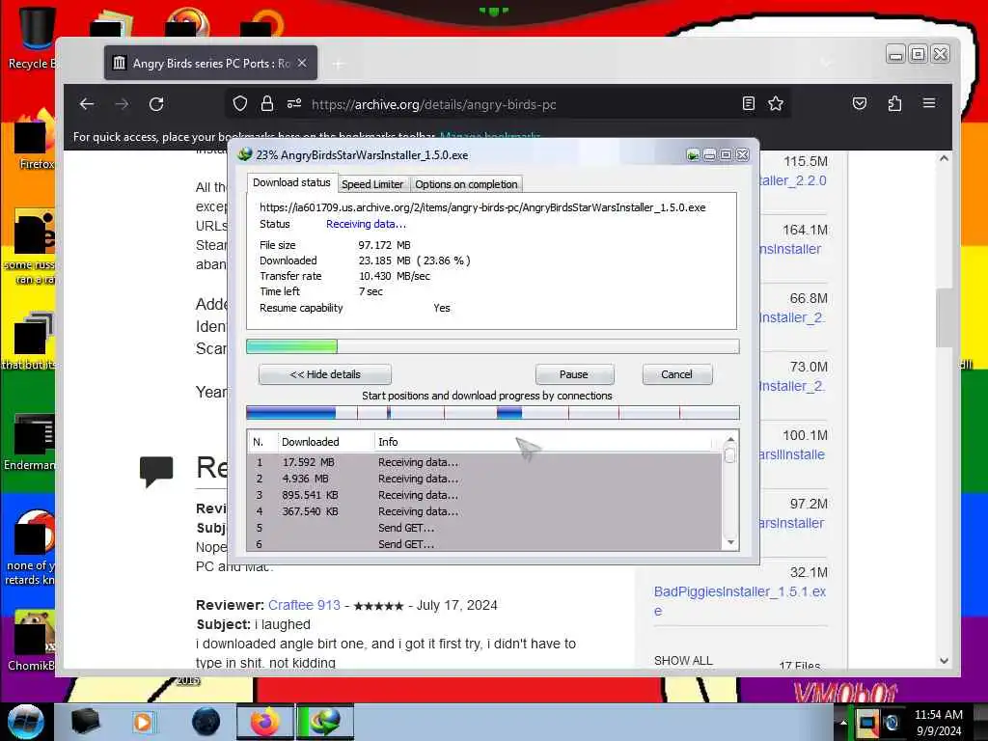Viewport: 988px width, 741px height.
Task: Select connection 1 row 17.592 MB
Action: (484, 462)
